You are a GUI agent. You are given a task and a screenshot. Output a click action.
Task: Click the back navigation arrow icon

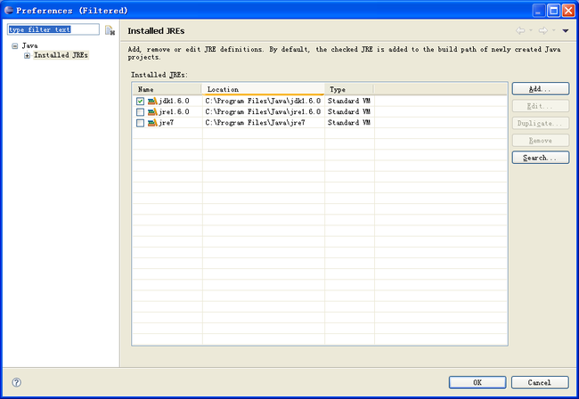click(x=520, y=30)
